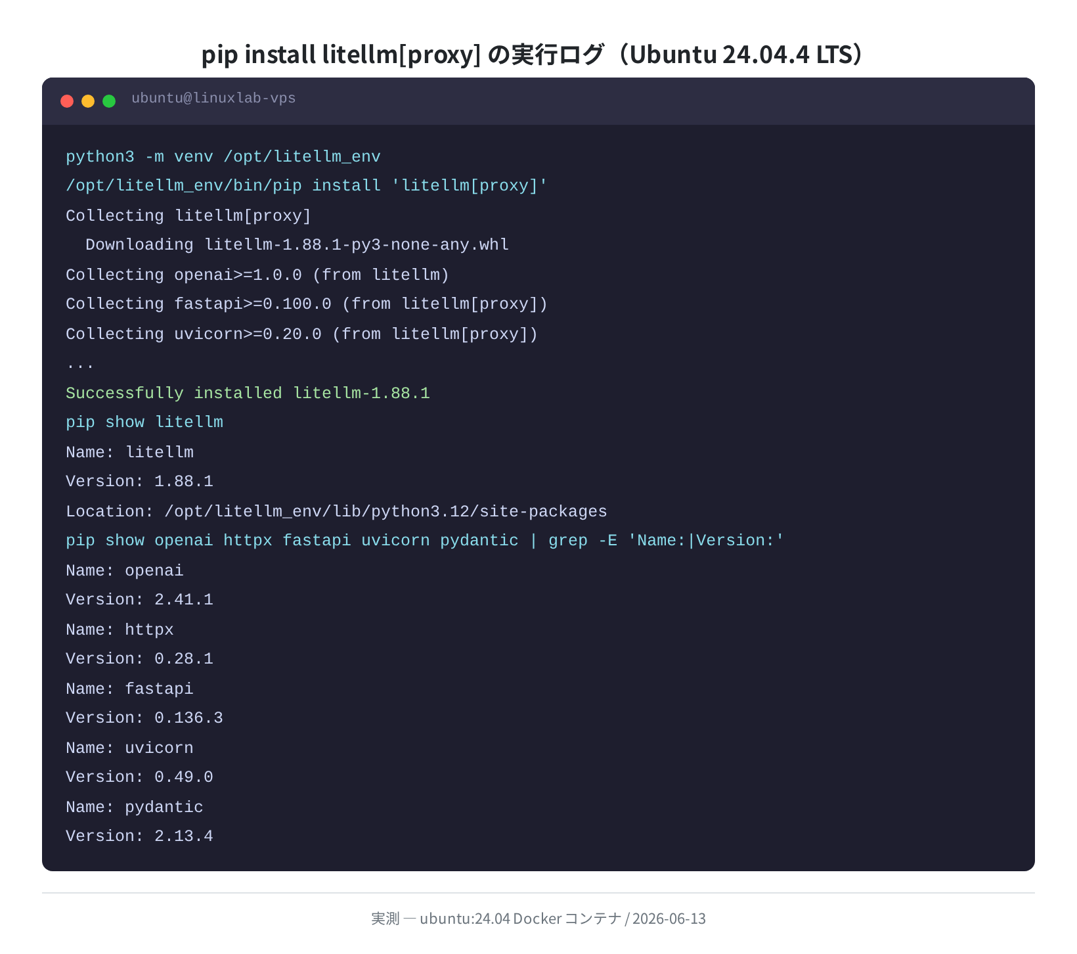Click the 'Collecting openai>=1.0.0' line
Screen dimensions: 1077x954
click(x=257, y=275)
